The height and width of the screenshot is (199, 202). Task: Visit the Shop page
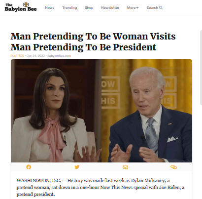click(89, 8)
